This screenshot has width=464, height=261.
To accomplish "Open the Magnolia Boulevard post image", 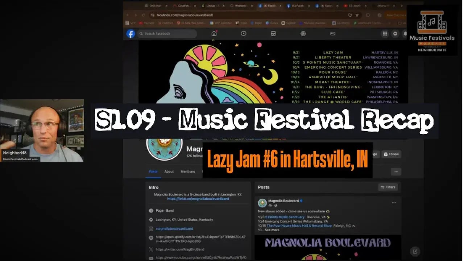I will point(328,248).
